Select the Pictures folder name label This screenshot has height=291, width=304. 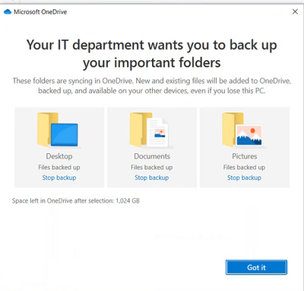click(245, 156)
